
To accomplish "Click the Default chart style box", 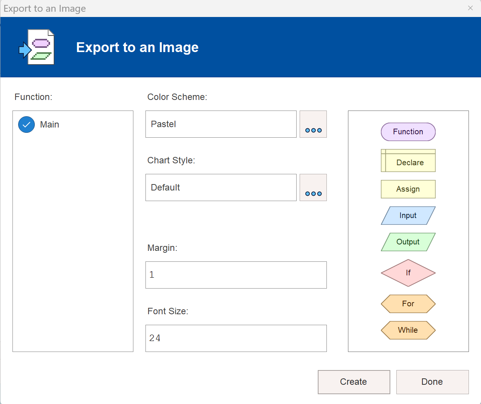I will point(221,187).
